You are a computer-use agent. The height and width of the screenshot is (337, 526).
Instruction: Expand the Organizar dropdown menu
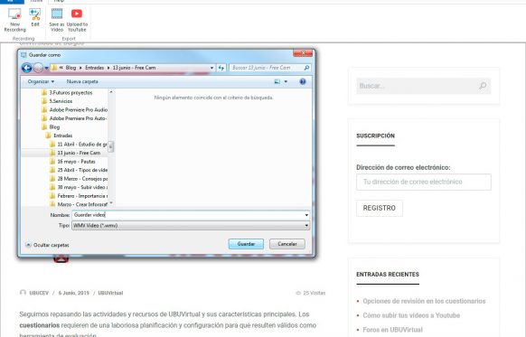point(41,81)
